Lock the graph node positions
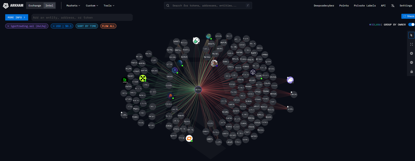This screenshot has width=415, height=161. coord(411,71)
